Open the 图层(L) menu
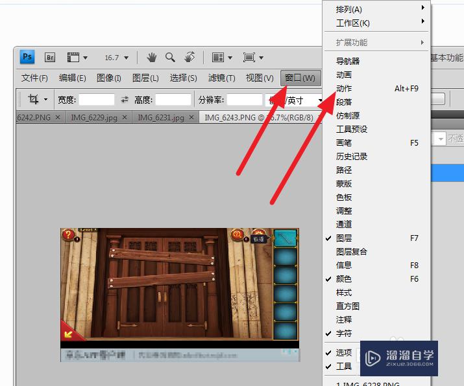 coord(145,78)
